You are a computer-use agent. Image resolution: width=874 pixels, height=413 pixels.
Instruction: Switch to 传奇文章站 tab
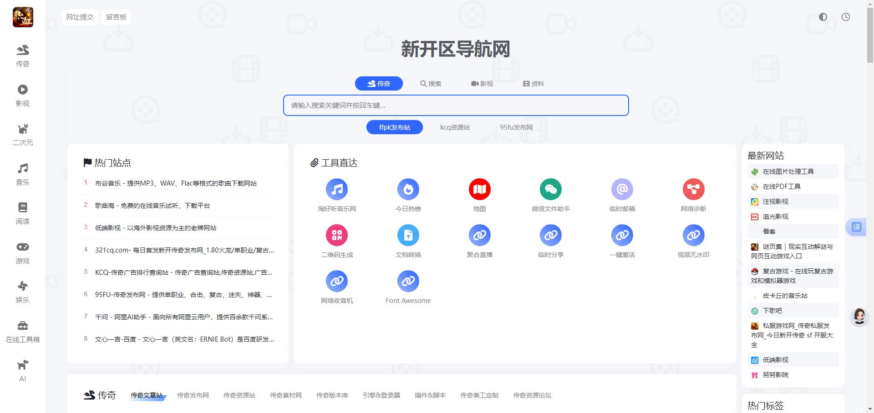click(x=147, y=395)
